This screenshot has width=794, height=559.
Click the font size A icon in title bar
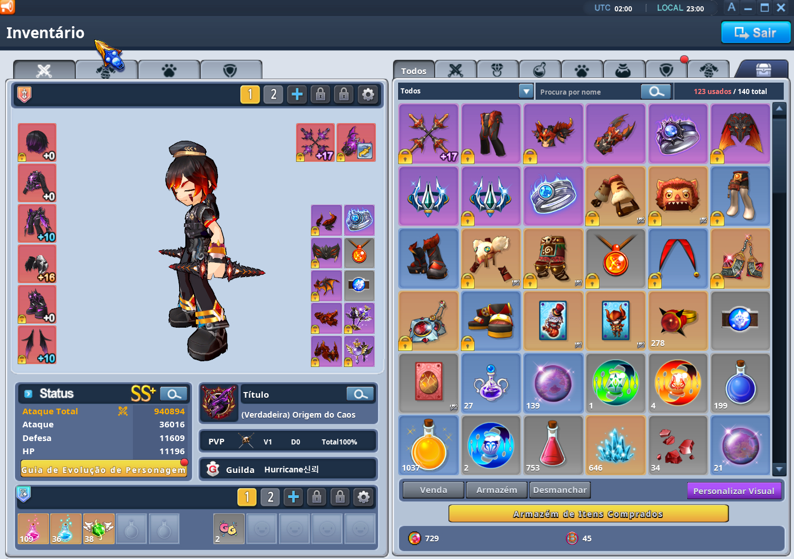(x=731, y=7)
